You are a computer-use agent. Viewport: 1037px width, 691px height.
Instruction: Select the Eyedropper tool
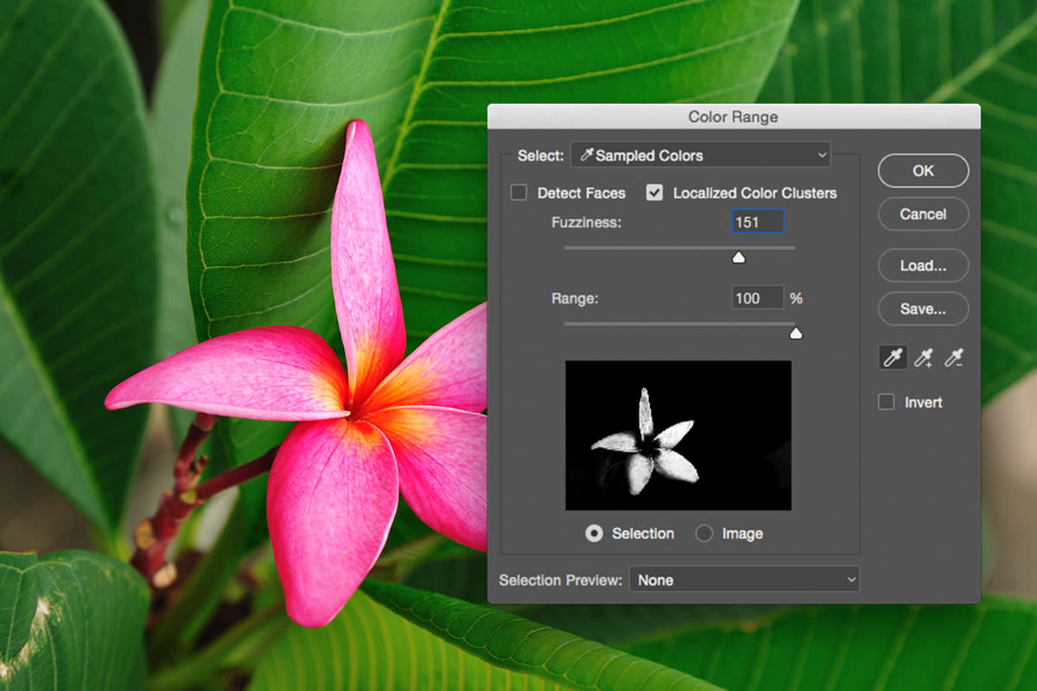click(893, 357)
